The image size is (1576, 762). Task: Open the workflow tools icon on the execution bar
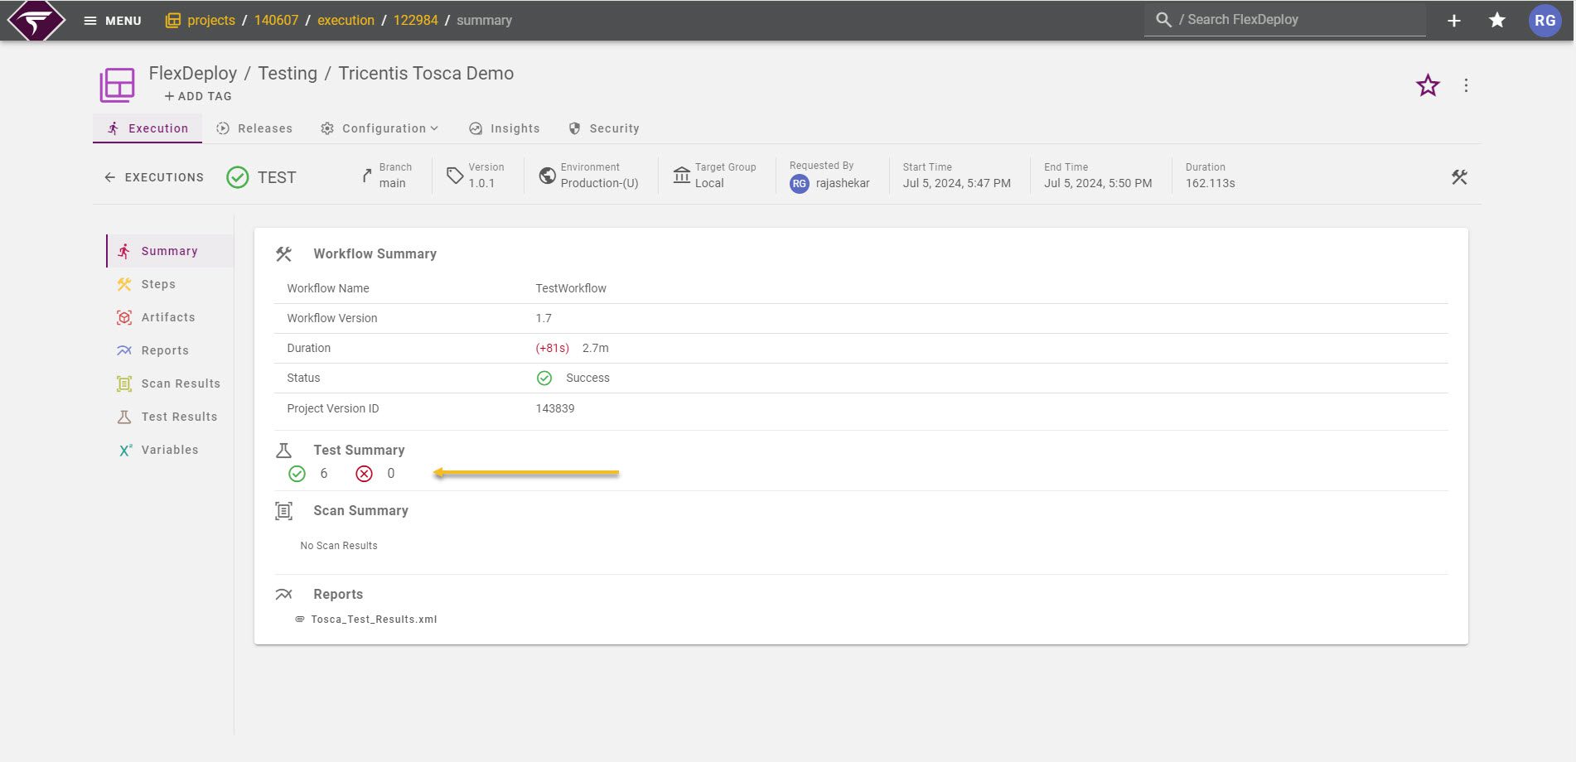click(x=1458, y=176)
